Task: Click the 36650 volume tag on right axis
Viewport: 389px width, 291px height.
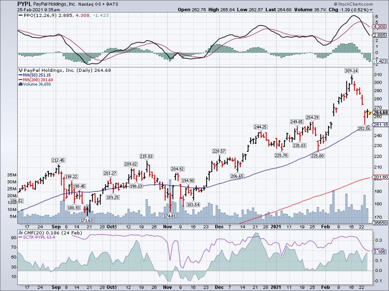Action: click(380, 223)
